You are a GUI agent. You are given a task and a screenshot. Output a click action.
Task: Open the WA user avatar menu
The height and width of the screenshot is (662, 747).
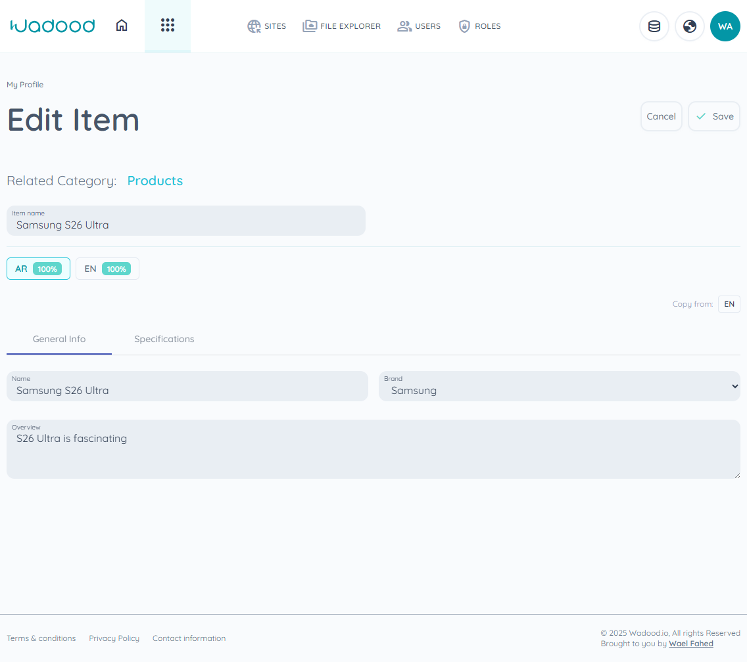pyautogui.click(x=725, y=26)
